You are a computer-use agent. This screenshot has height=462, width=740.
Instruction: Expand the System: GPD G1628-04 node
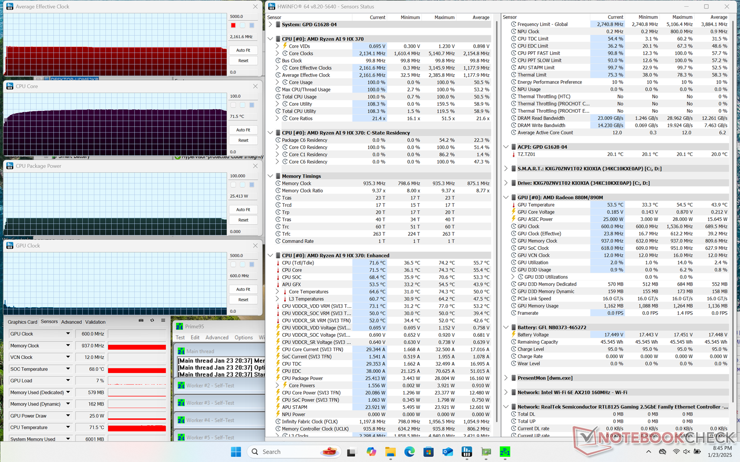[271, 25]
